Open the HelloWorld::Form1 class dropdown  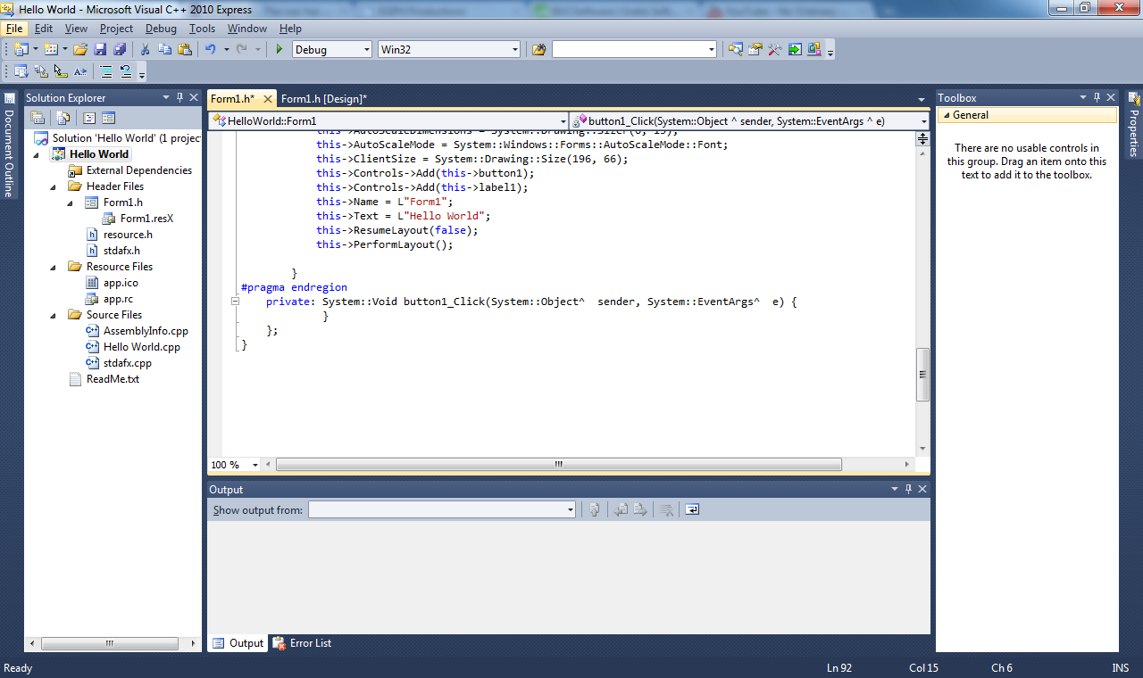click(x=563, y=120)
